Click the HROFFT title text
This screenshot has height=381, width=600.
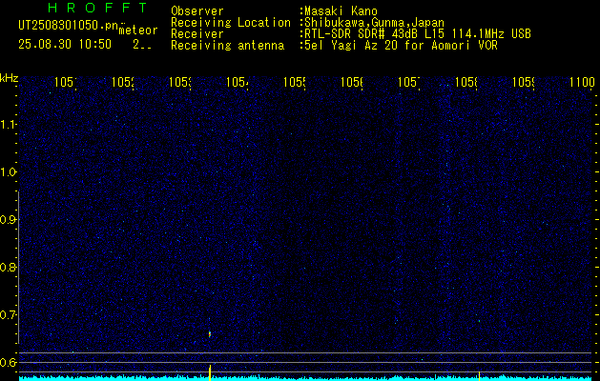[x=98, y=8]
